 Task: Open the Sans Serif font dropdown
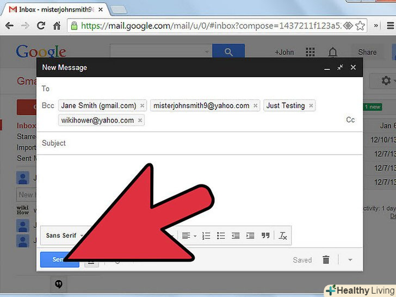(x=64, y=236)
